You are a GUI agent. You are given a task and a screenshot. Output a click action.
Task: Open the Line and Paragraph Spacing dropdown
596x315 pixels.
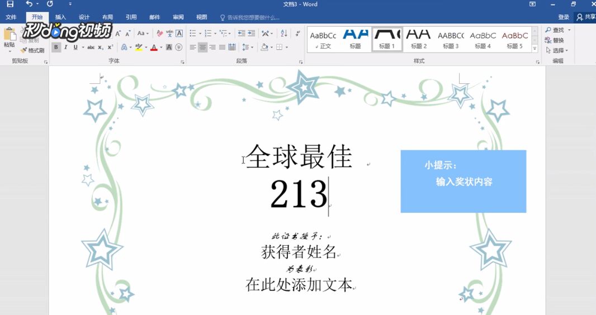248,47
